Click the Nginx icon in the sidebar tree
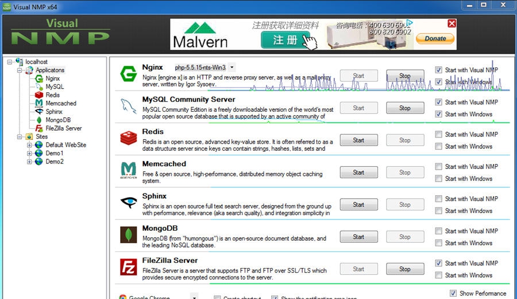The image size is (517, 299). [39, 78]
